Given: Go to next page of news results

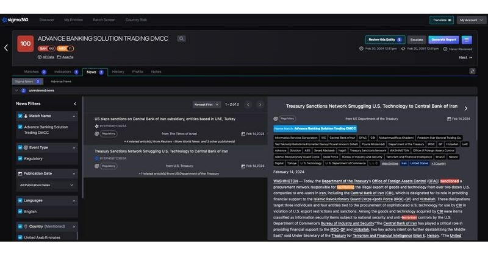Looking at the screenshot, I should [260, 105].
